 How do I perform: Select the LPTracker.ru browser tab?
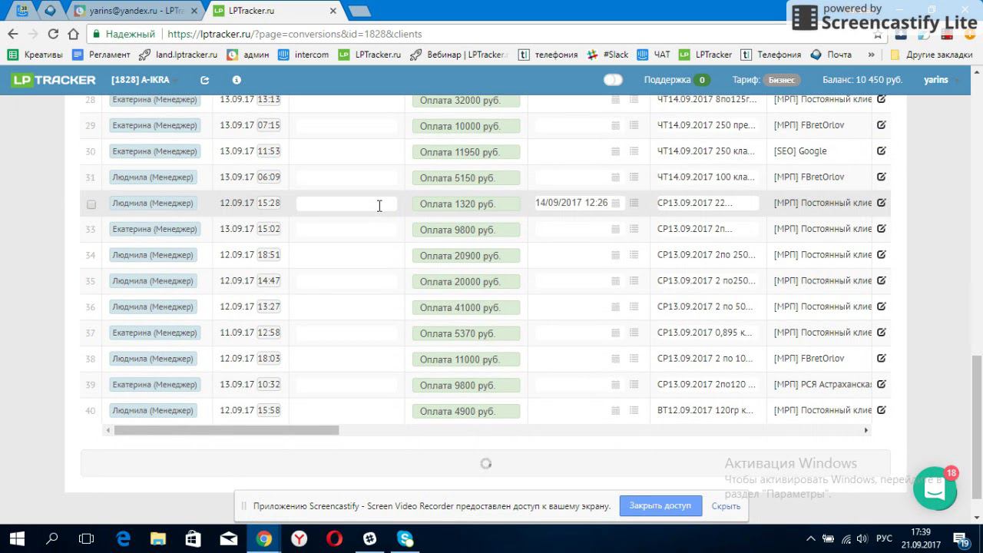(275, 12)
